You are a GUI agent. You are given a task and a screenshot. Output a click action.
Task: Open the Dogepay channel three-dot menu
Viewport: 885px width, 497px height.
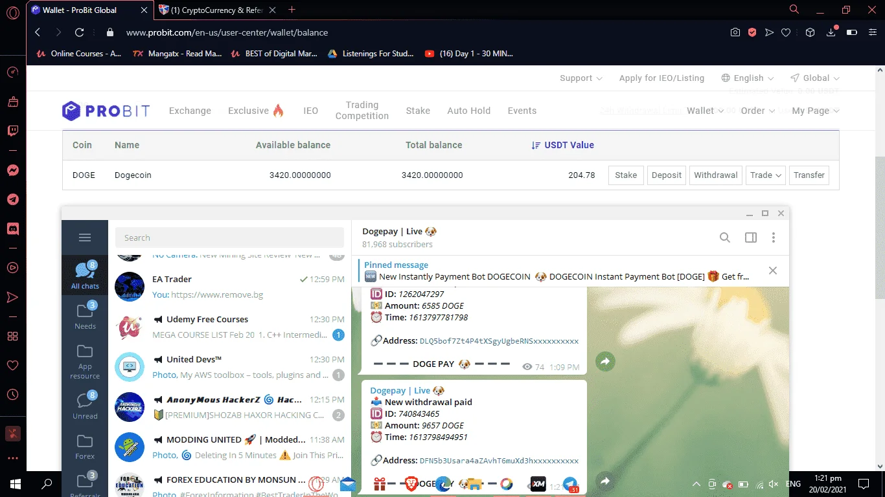tap(773, 237)
